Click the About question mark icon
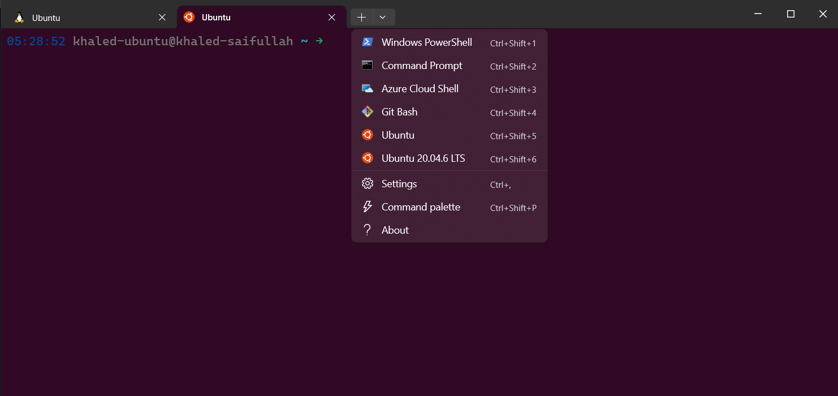 pos(368,230)
